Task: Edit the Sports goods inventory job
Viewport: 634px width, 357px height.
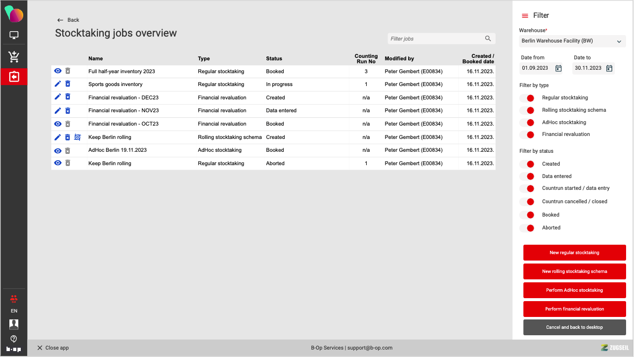Action: (58, 84)
